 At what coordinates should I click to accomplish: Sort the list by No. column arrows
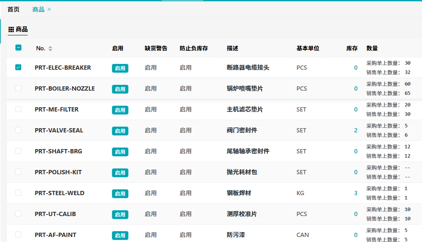point(50,48)
